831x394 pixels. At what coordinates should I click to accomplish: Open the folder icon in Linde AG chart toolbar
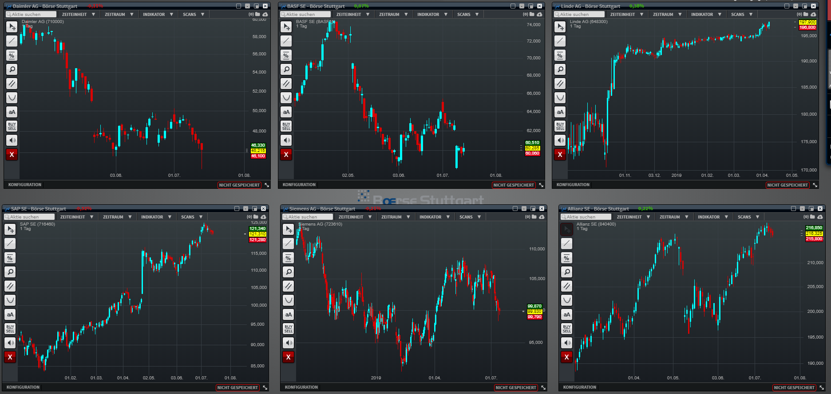pyautogui.click(x=806, y=14)
